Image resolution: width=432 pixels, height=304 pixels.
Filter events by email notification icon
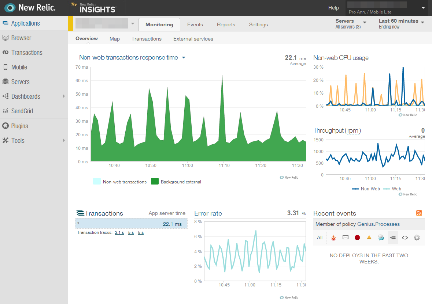coord(346,237)
